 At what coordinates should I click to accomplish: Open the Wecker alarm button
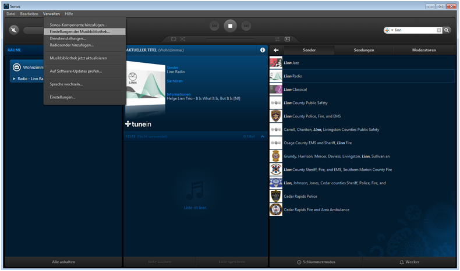tap(409, 262)
